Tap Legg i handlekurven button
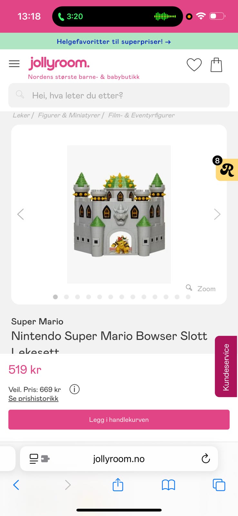238x516 pixels. (x=119, y=420)
